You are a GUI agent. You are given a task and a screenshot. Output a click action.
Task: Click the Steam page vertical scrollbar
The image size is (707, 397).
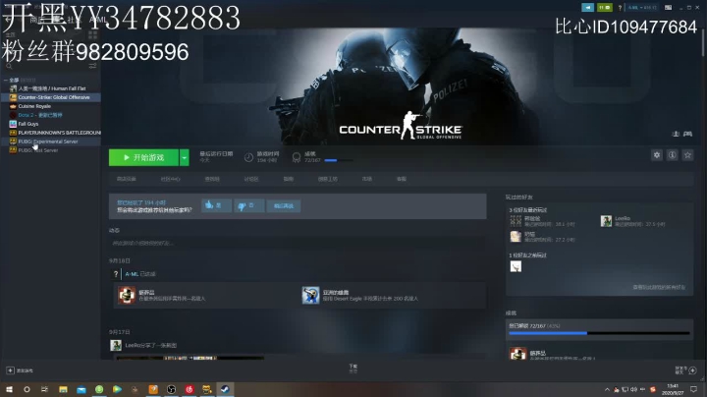702,43
